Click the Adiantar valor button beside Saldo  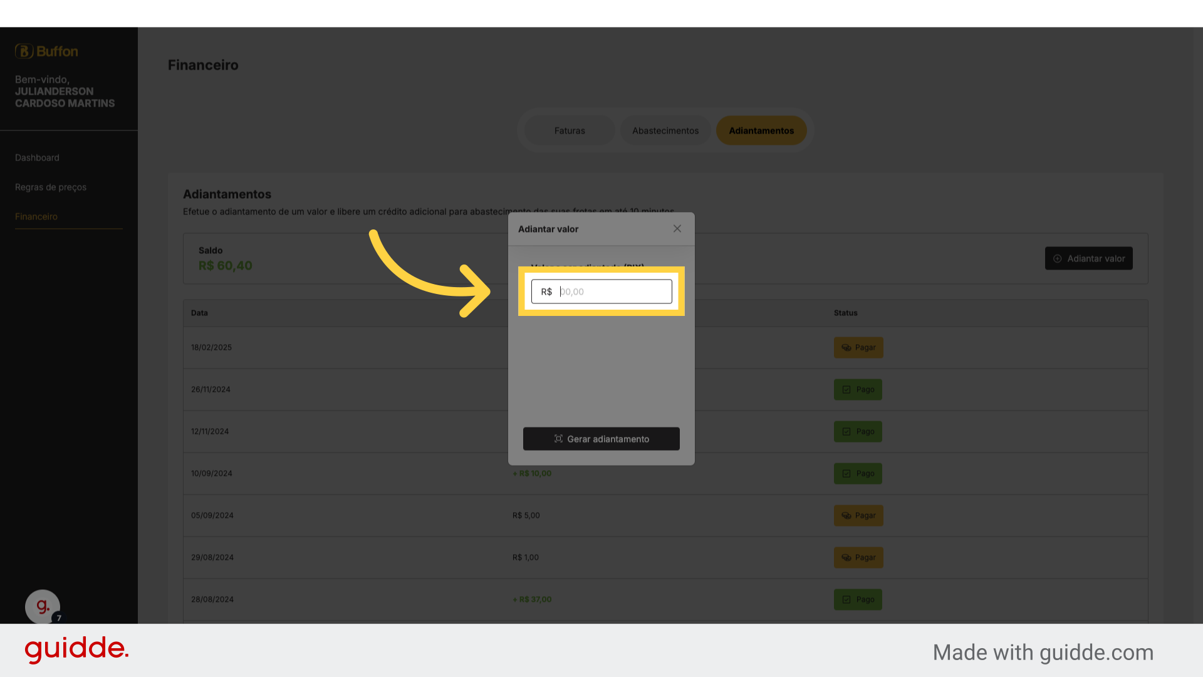tap(1089, 258)
